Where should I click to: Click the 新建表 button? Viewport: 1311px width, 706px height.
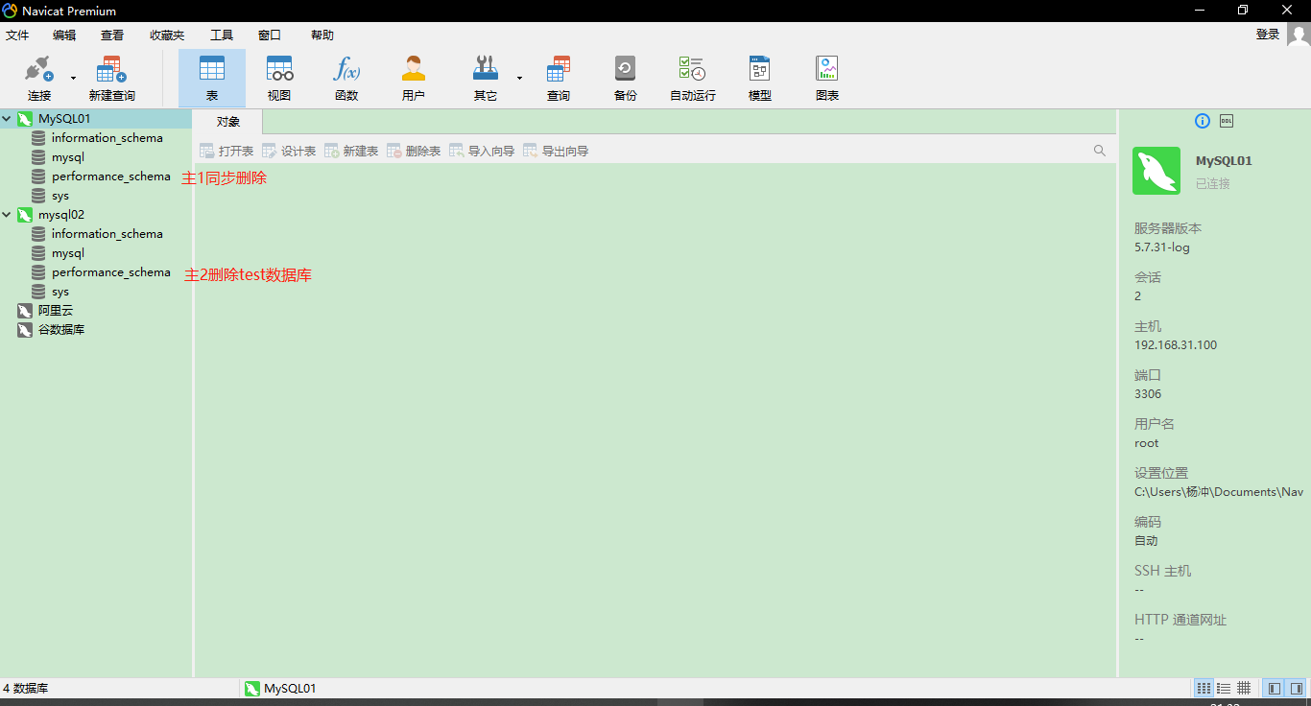pyautogui.click(x=351, y=151)
